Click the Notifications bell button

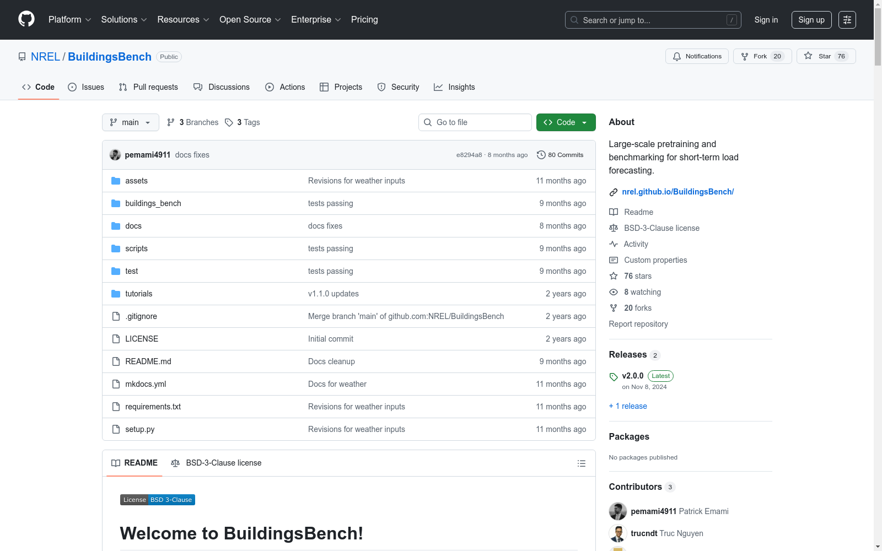click(x=697, y=56)
